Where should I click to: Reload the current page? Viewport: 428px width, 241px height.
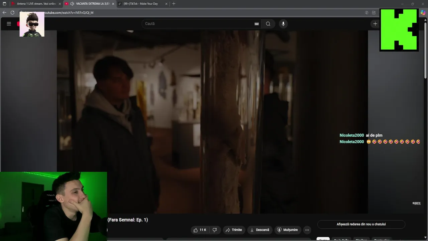[12, 12]
